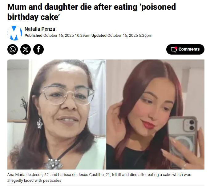Click the speech bubble icon in Comments
210x187 pixels.
pos(174,50)
